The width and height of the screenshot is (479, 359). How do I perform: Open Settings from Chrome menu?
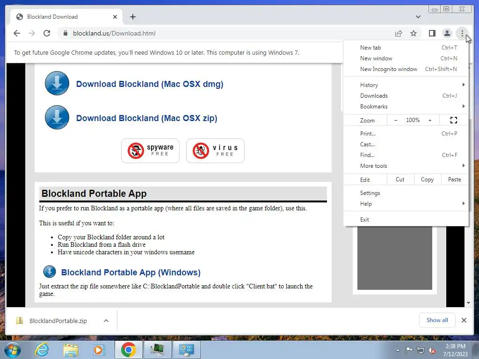406,193
